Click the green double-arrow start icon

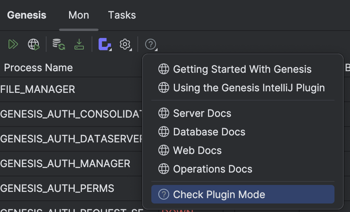[13, 44]
